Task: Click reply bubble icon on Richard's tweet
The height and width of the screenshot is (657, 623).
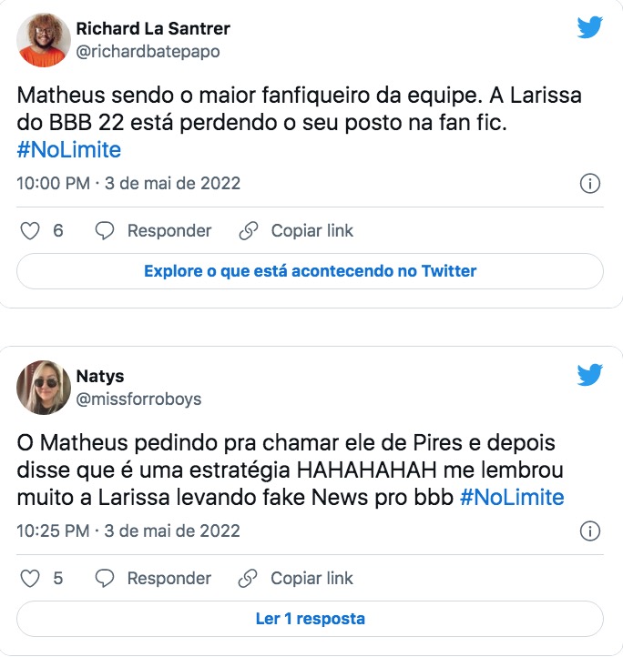Action: (105, 231)
